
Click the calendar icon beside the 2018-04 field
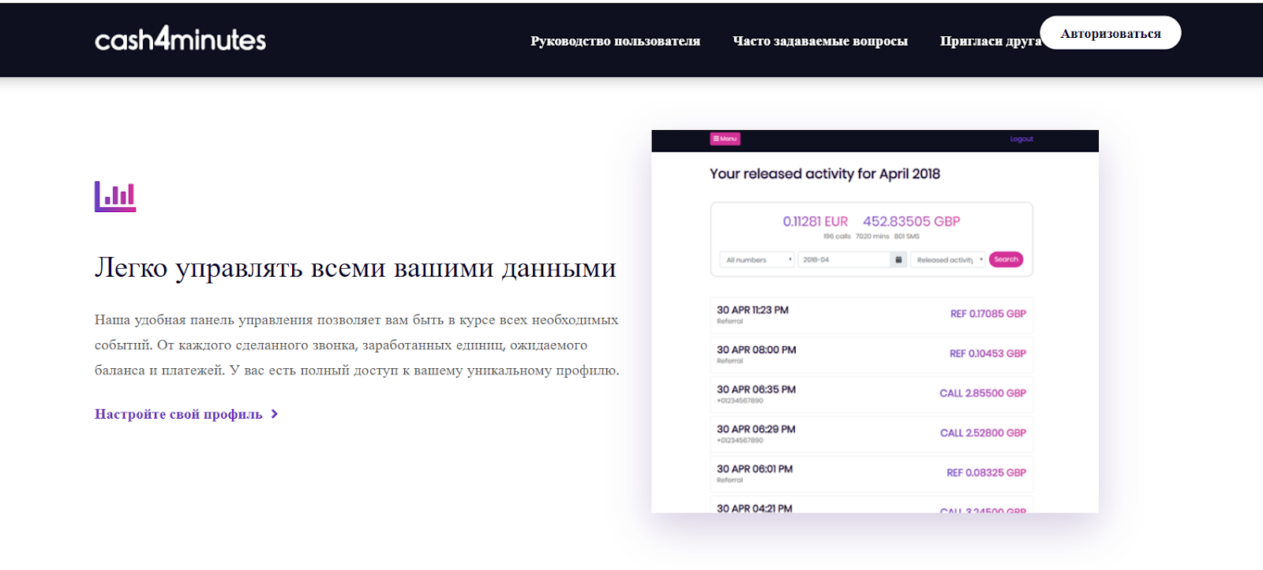click(x=898, y=259)
